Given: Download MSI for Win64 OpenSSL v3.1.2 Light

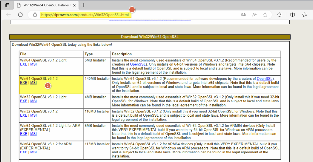Looking at the screenshot, I should click(x=33, y=64).
